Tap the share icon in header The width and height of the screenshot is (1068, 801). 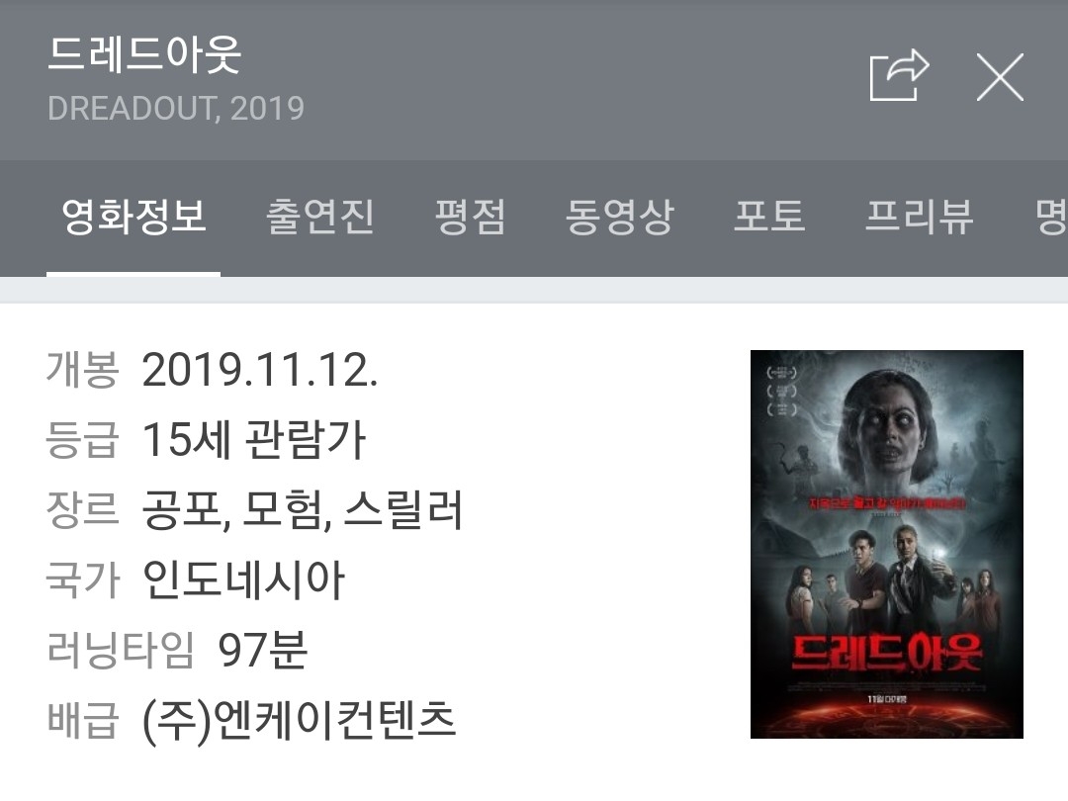[x=899, y=75]
